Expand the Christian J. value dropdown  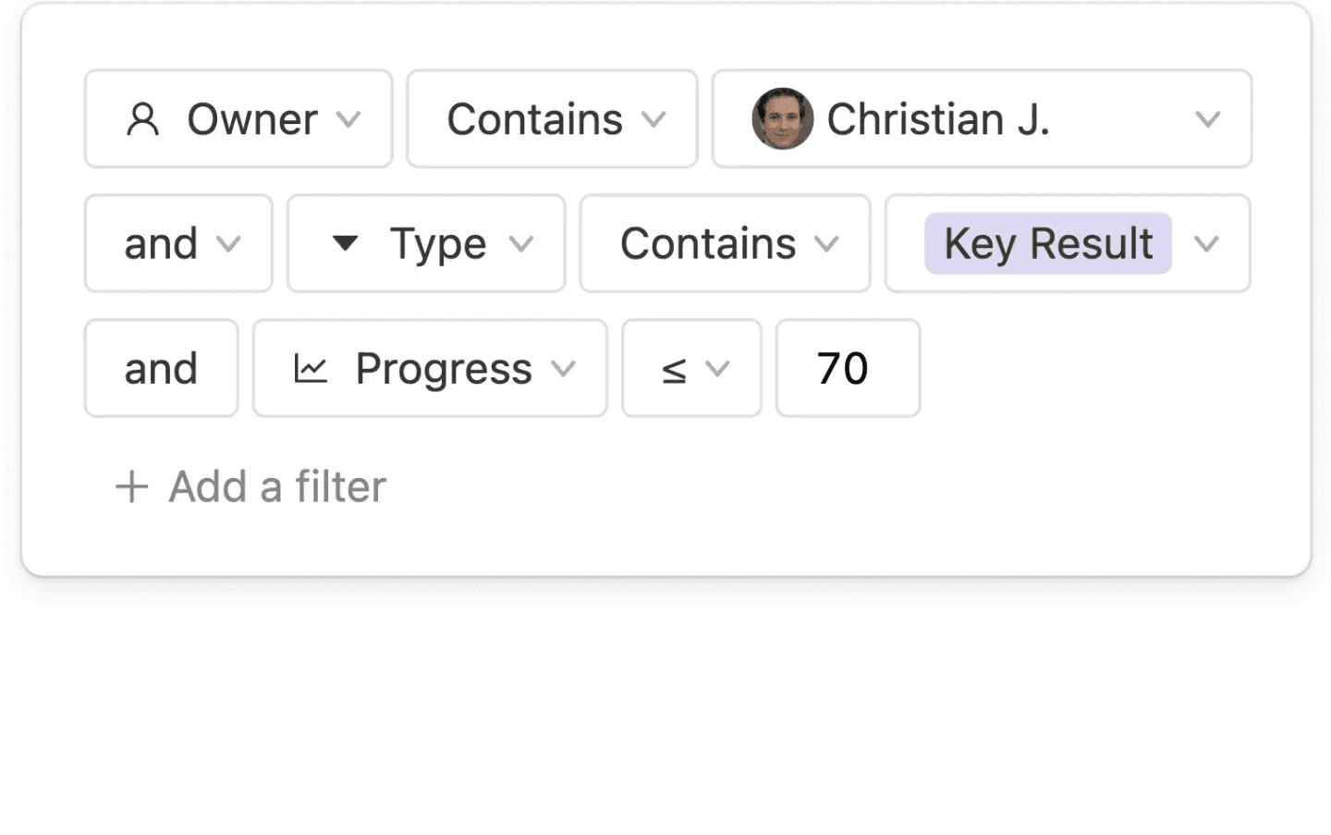point(1208,119)
